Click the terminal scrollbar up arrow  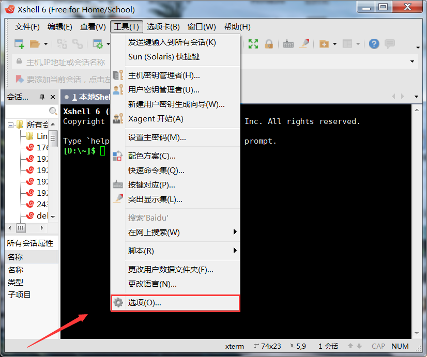417,110
